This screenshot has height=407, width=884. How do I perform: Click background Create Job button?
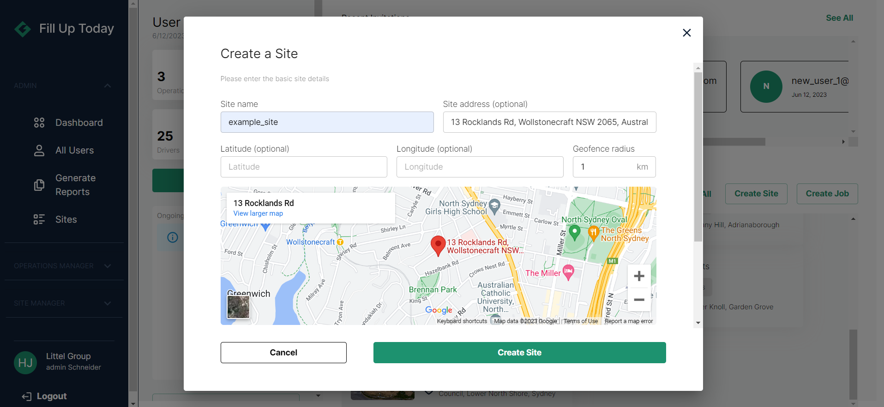tap(827, 194)
